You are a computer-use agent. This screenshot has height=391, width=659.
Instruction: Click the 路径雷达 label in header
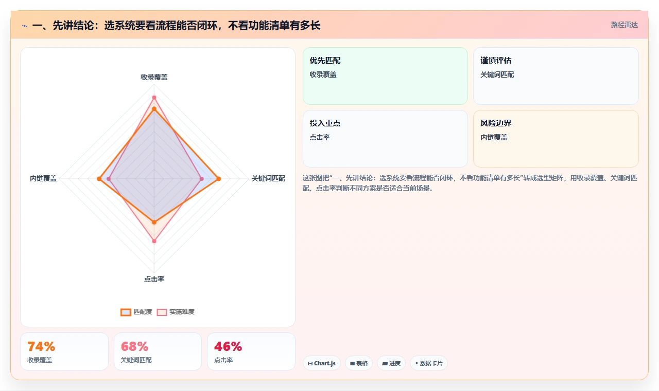(x=624, y=25)
